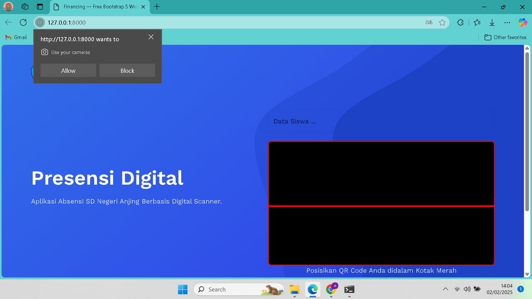Screen dimensions: 532x299
Task: Click the QR scanner camera preview box
Action: coord(381,203)
